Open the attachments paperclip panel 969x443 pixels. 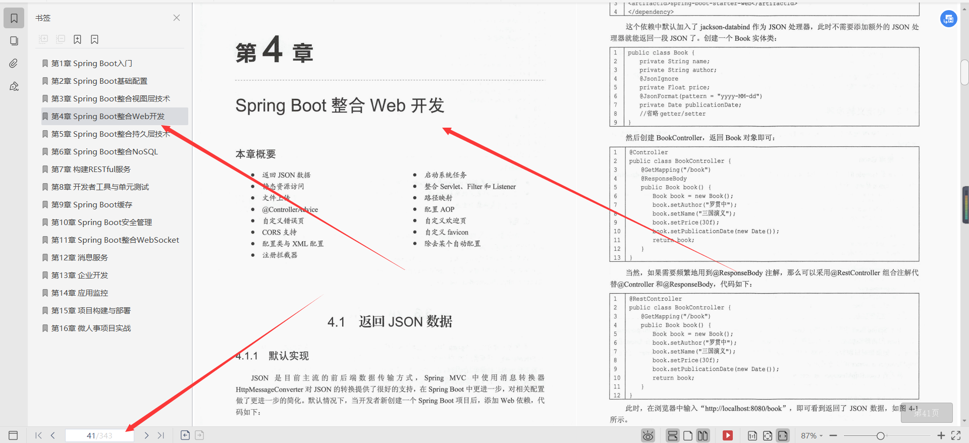(14, 63)
